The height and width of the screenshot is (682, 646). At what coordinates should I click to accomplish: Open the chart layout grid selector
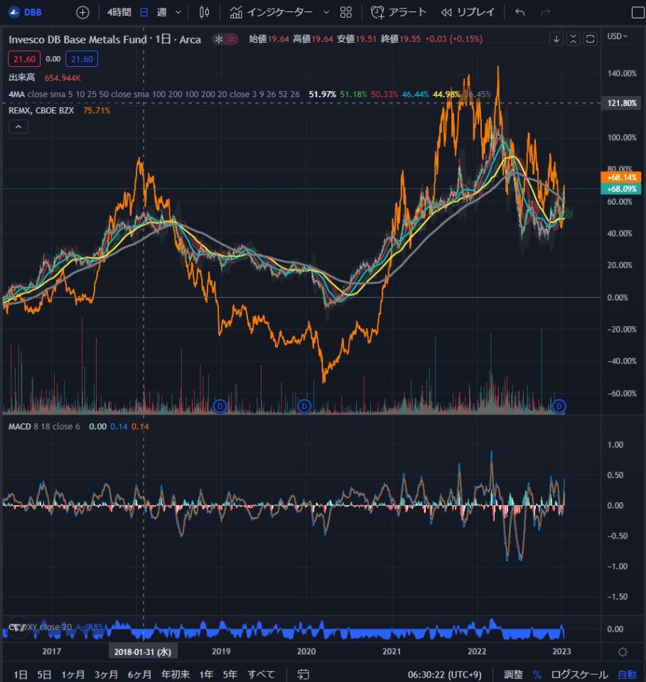pyautogui.click(x=346, y=12)
